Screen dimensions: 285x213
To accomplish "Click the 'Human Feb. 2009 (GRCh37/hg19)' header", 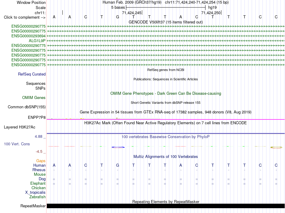I will tap(132, 2).
